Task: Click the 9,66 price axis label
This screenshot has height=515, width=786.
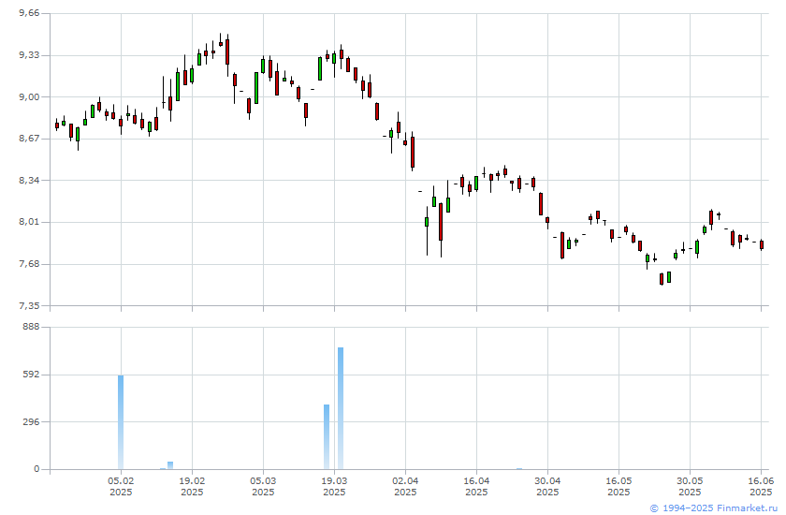Action: [x=29, y=13]
